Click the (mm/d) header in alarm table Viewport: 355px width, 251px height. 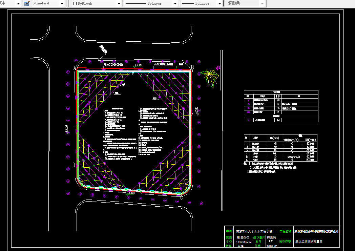tap(294, 140)
